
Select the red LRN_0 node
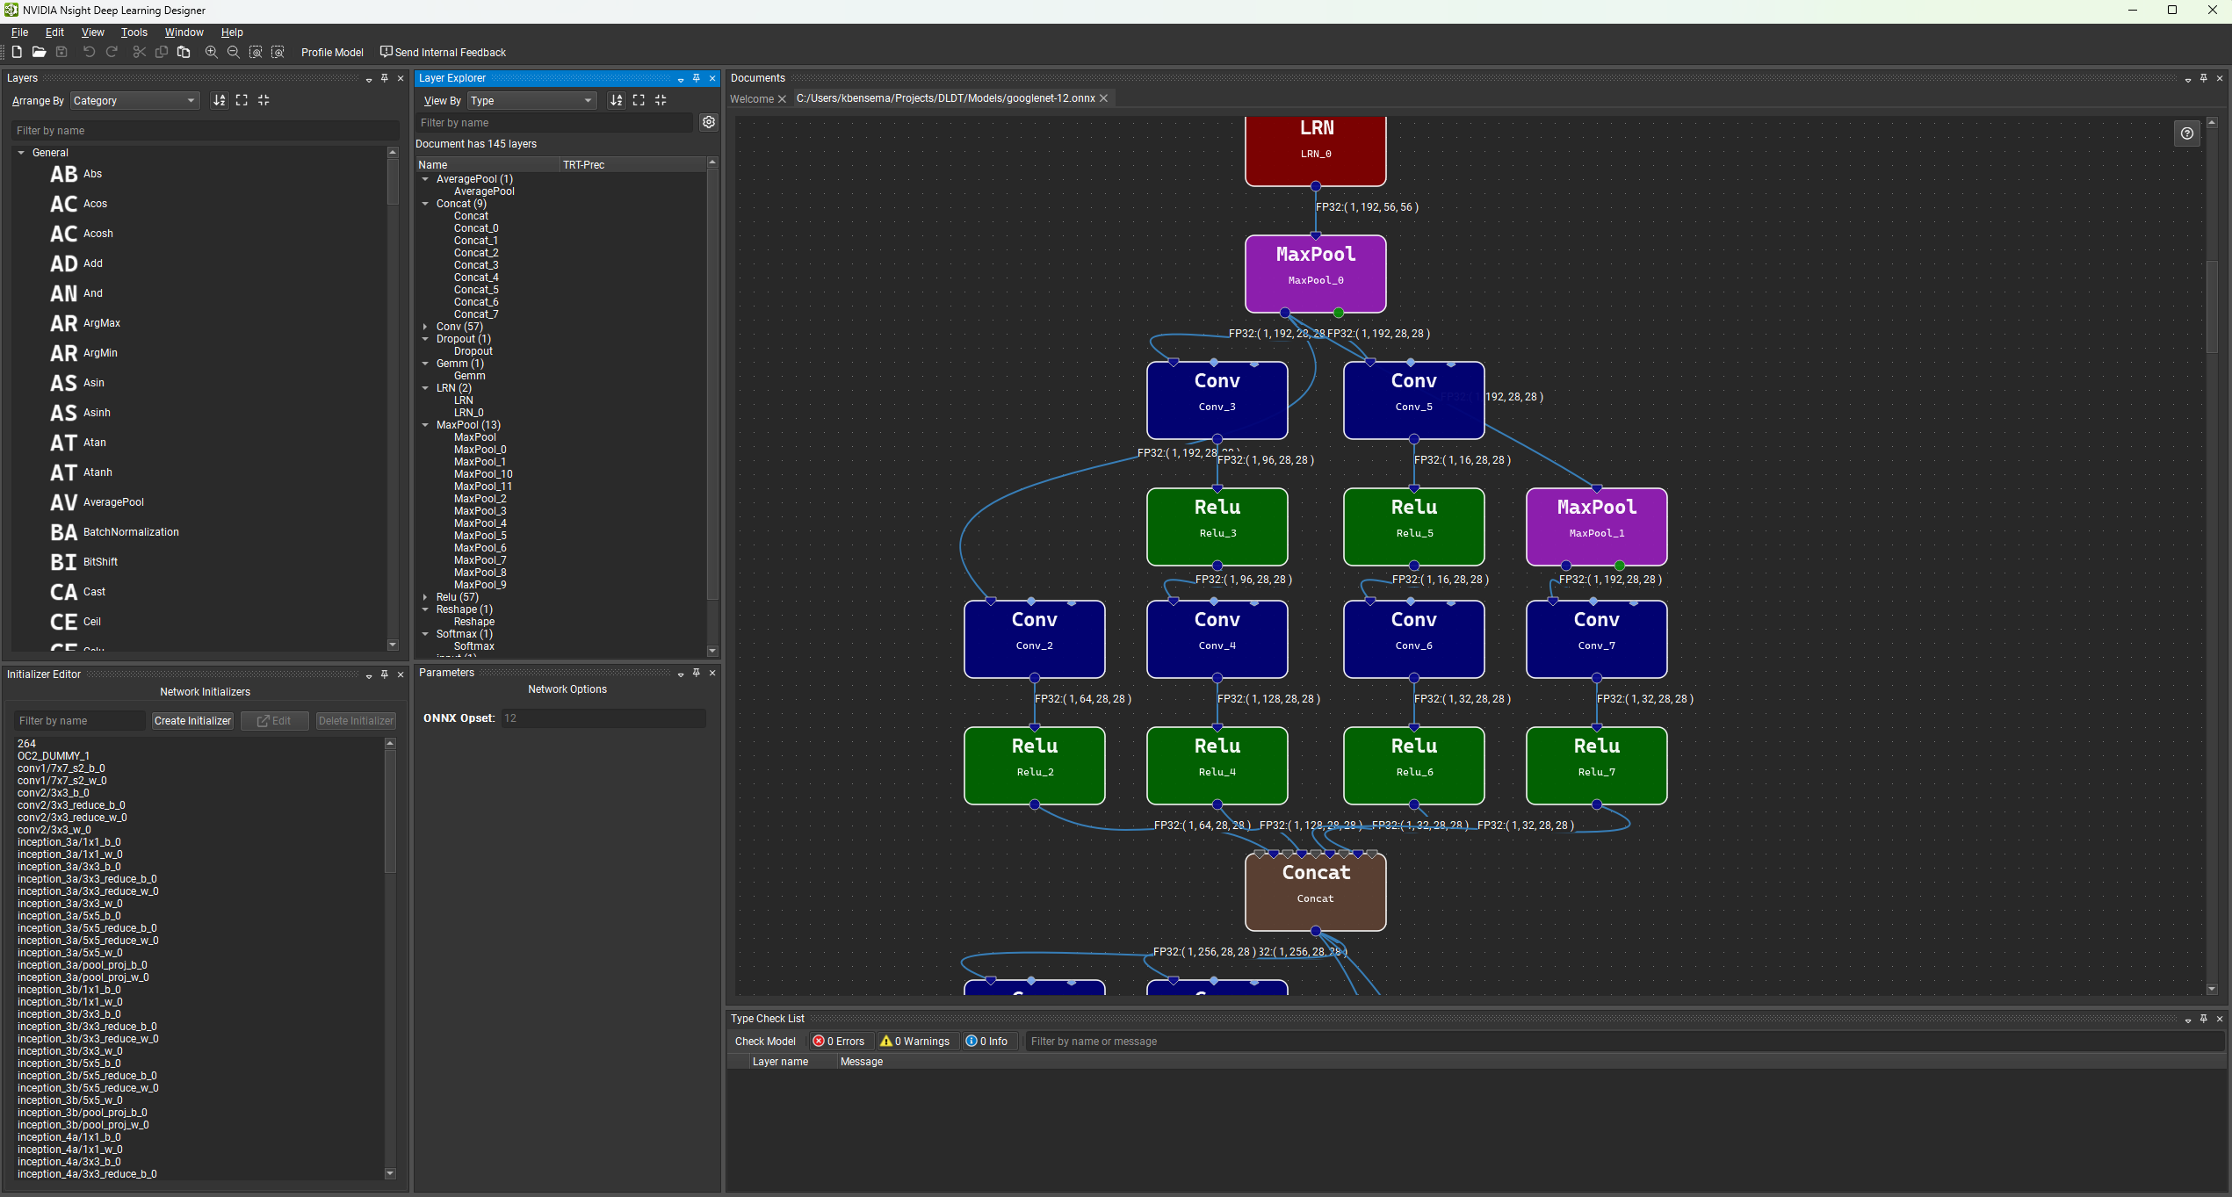point(1315,149)
